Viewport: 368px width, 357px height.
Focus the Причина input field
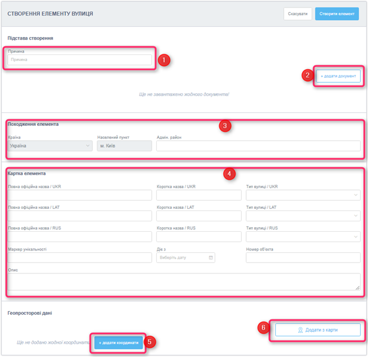tap(80, 59)
